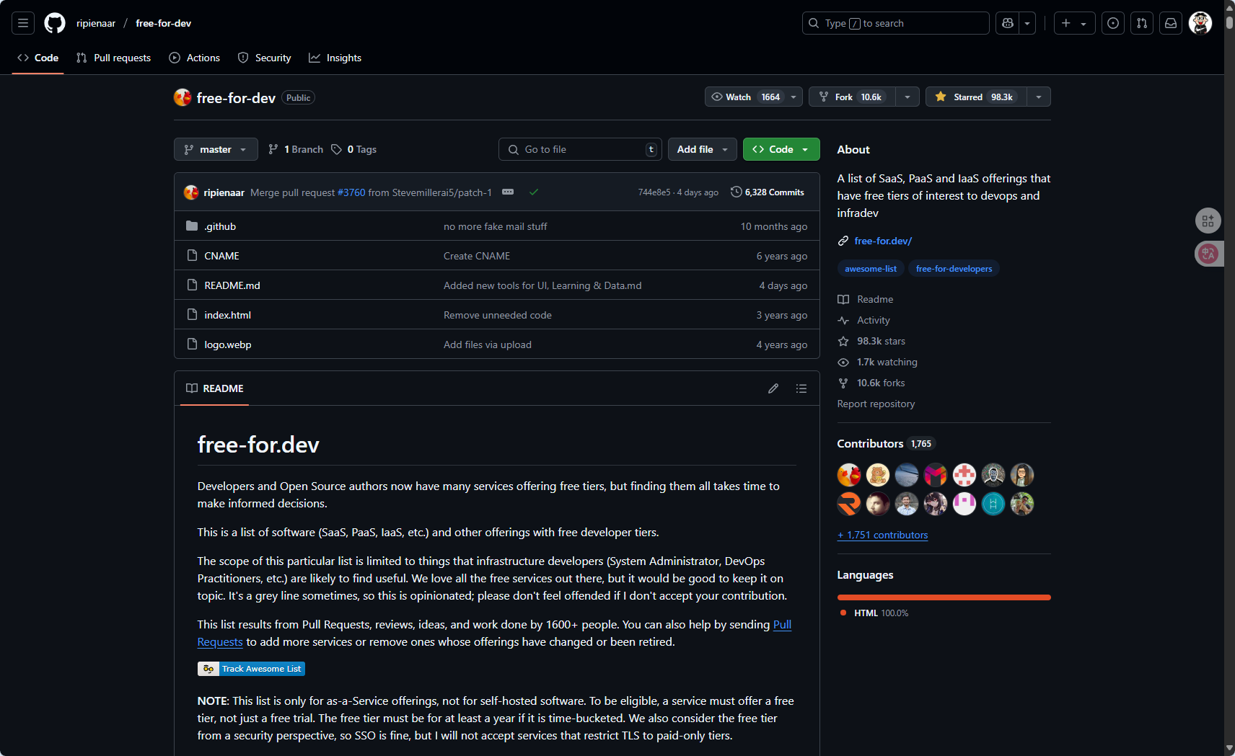Open the hamburger navigation menu
The image size is (1235, 756).
[23, 23]
